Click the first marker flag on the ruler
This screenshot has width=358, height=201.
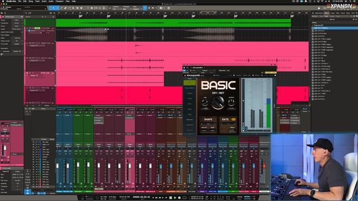coord(81,16)
